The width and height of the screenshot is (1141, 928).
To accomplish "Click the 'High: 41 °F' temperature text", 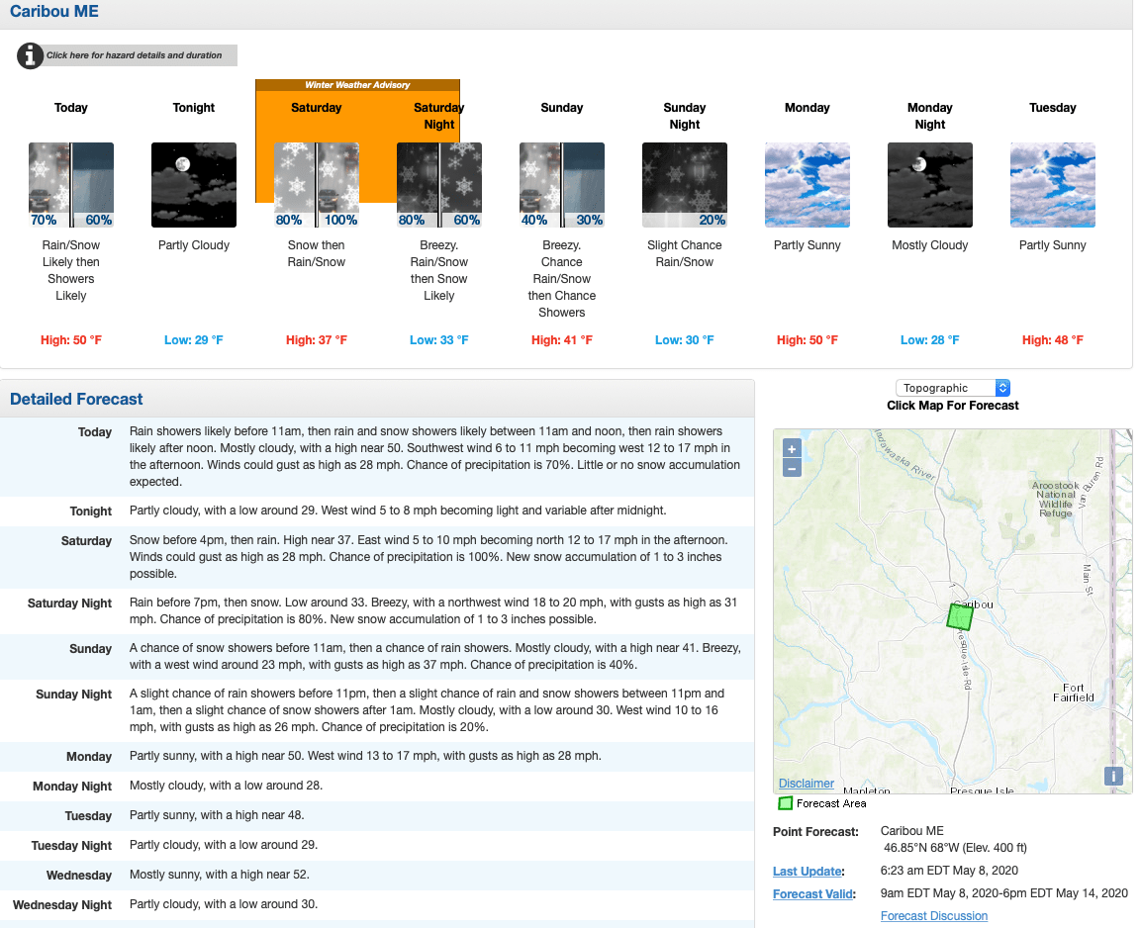I will pos(562,339).
